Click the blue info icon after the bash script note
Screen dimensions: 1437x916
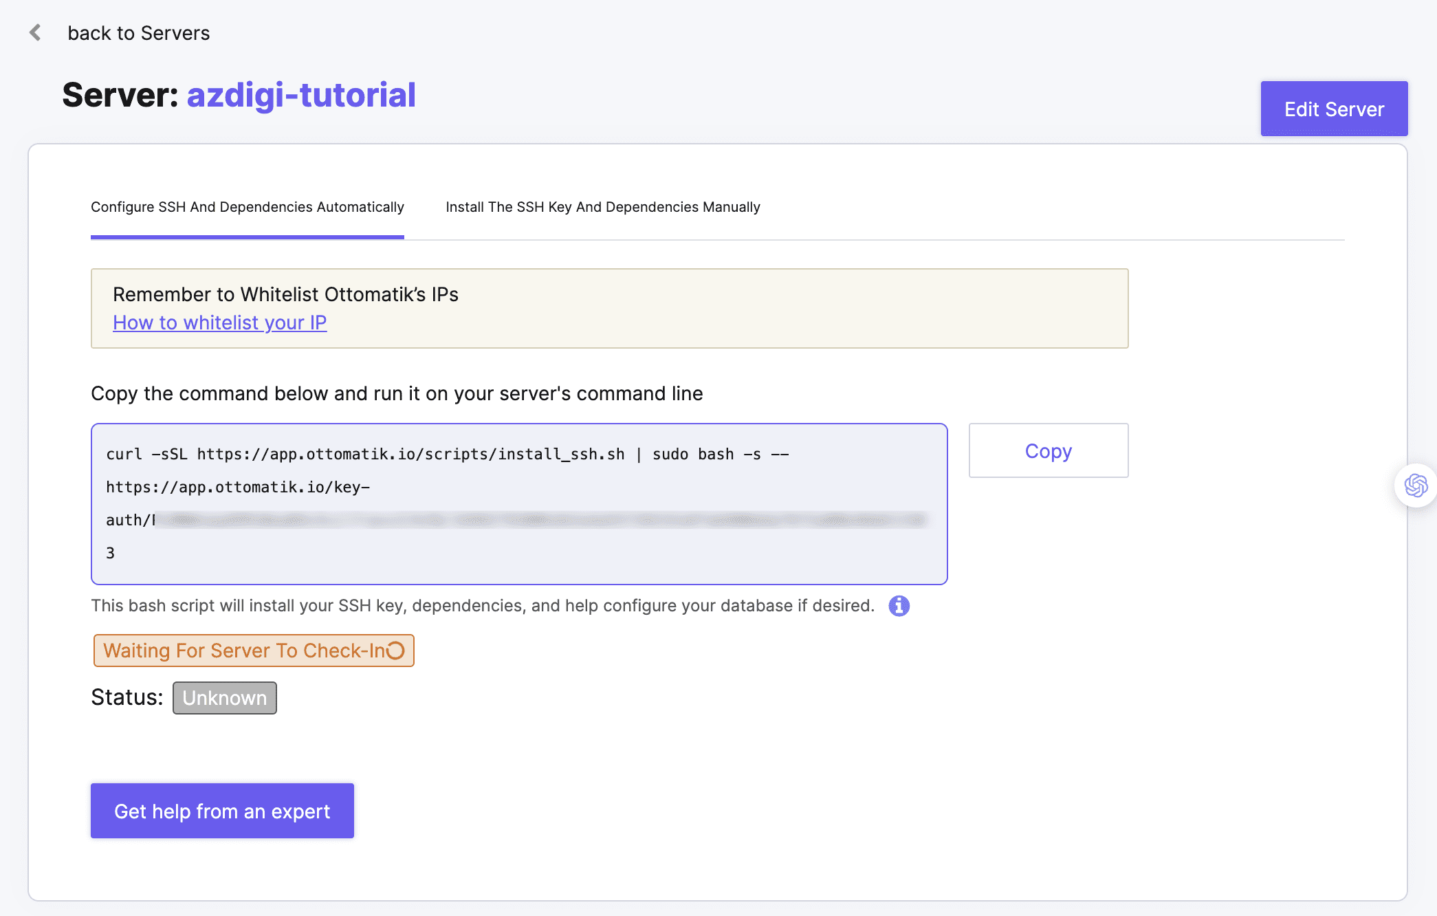tap(899, 606)
